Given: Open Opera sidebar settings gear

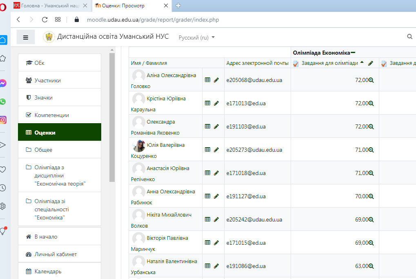Looking at the screenshot, I should pyautogui.click(x=2, y=206).
